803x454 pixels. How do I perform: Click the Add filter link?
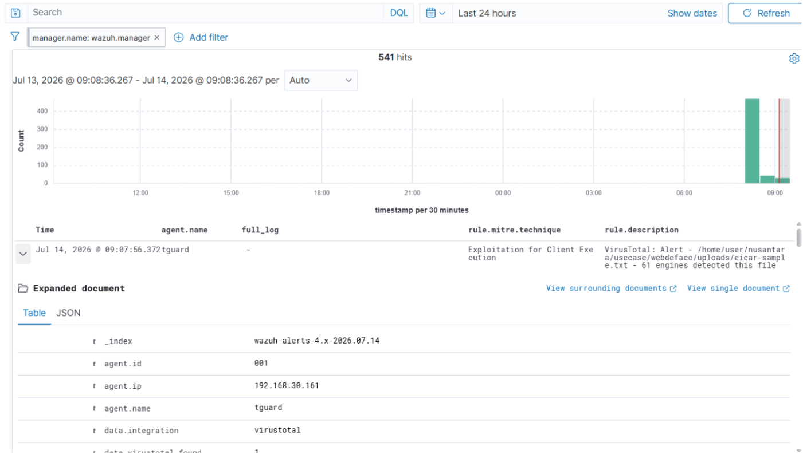tap(201, 37)
